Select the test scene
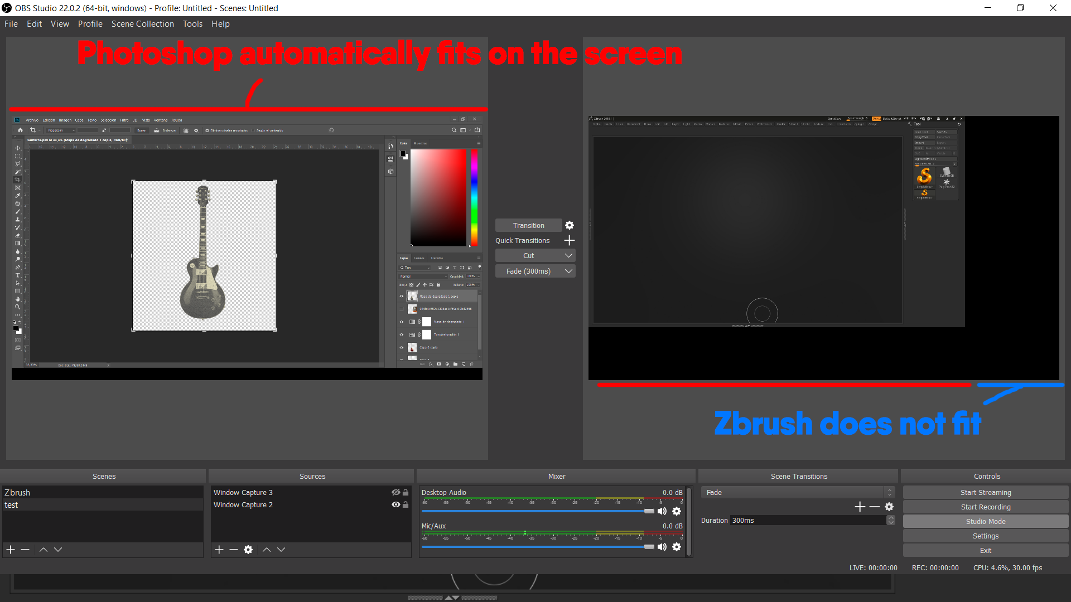Screen dimensions: 1071x602 pos(103,504)
